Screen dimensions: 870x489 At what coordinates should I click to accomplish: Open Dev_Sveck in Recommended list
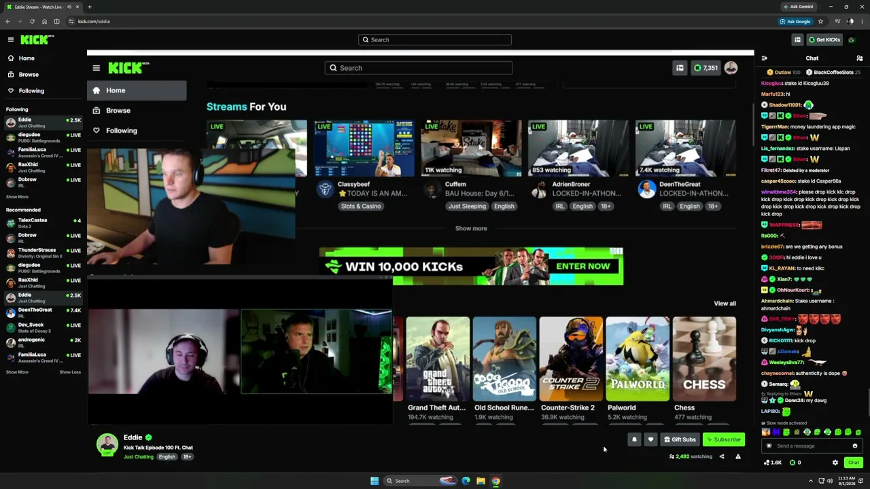point(43,328)
